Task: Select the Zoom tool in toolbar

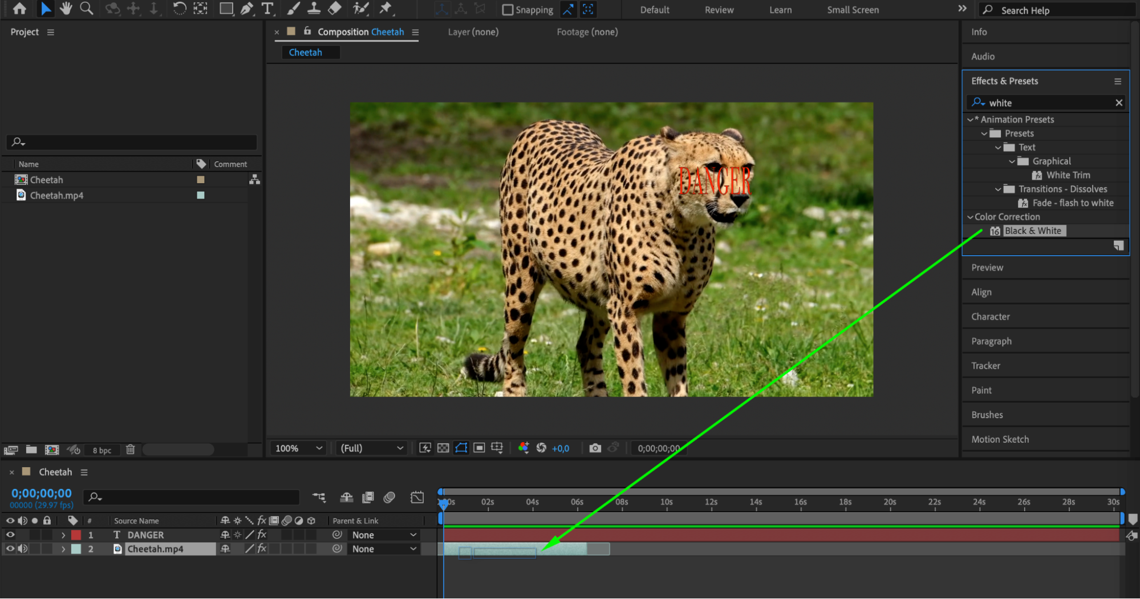Action: click(86, 9)
